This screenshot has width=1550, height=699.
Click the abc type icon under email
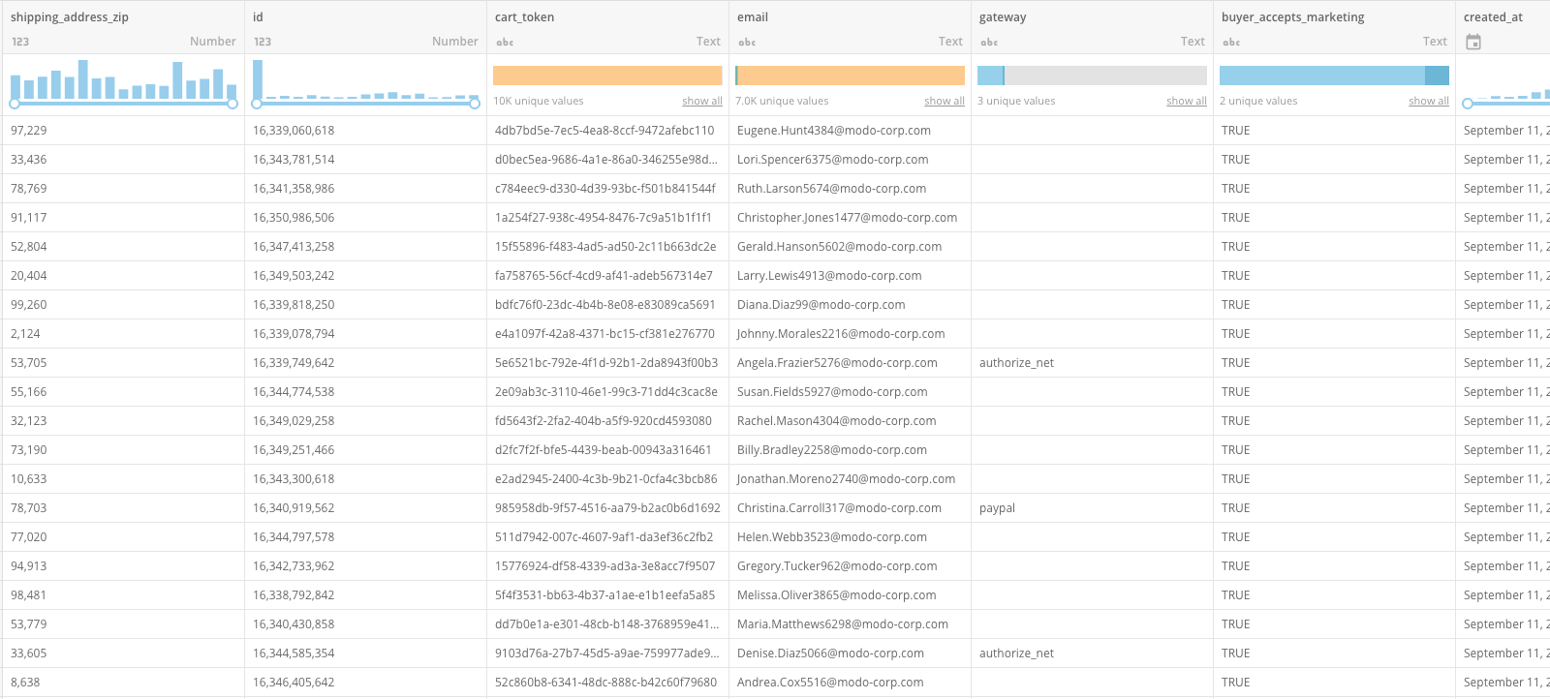click(x=747, y=42)
